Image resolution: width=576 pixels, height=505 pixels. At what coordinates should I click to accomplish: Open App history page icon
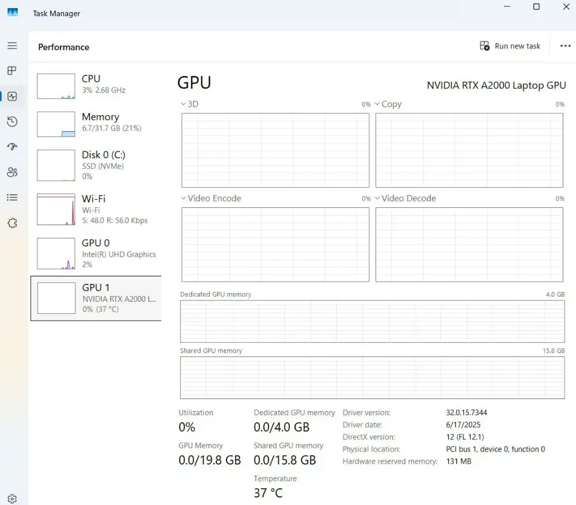[x=12, y=121]
